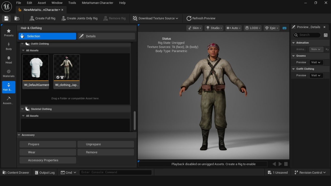Open the Tools menu

click(x=72, y=3)
